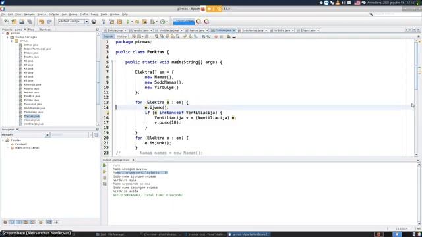Viewport: 422px width, 237px height.
Task: Click the keyboard layout flag in system tray
Action: click(357, 3)
